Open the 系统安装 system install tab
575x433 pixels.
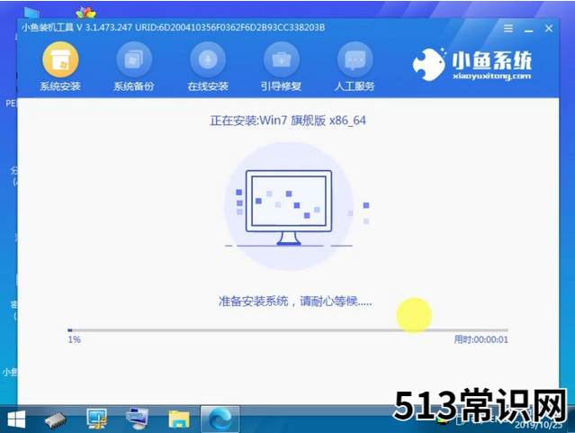click(x=60, y=67)
